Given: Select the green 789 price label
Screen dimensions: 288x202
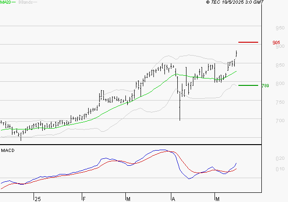Looking at the screenshot, I should tap(265, 86).
